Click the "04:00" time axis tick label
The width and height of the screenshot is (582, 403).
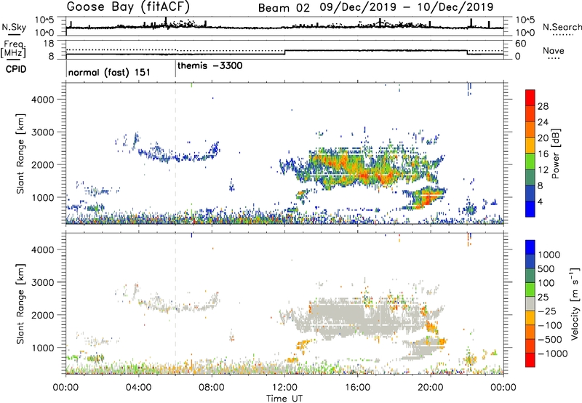[x=139, y=388]
